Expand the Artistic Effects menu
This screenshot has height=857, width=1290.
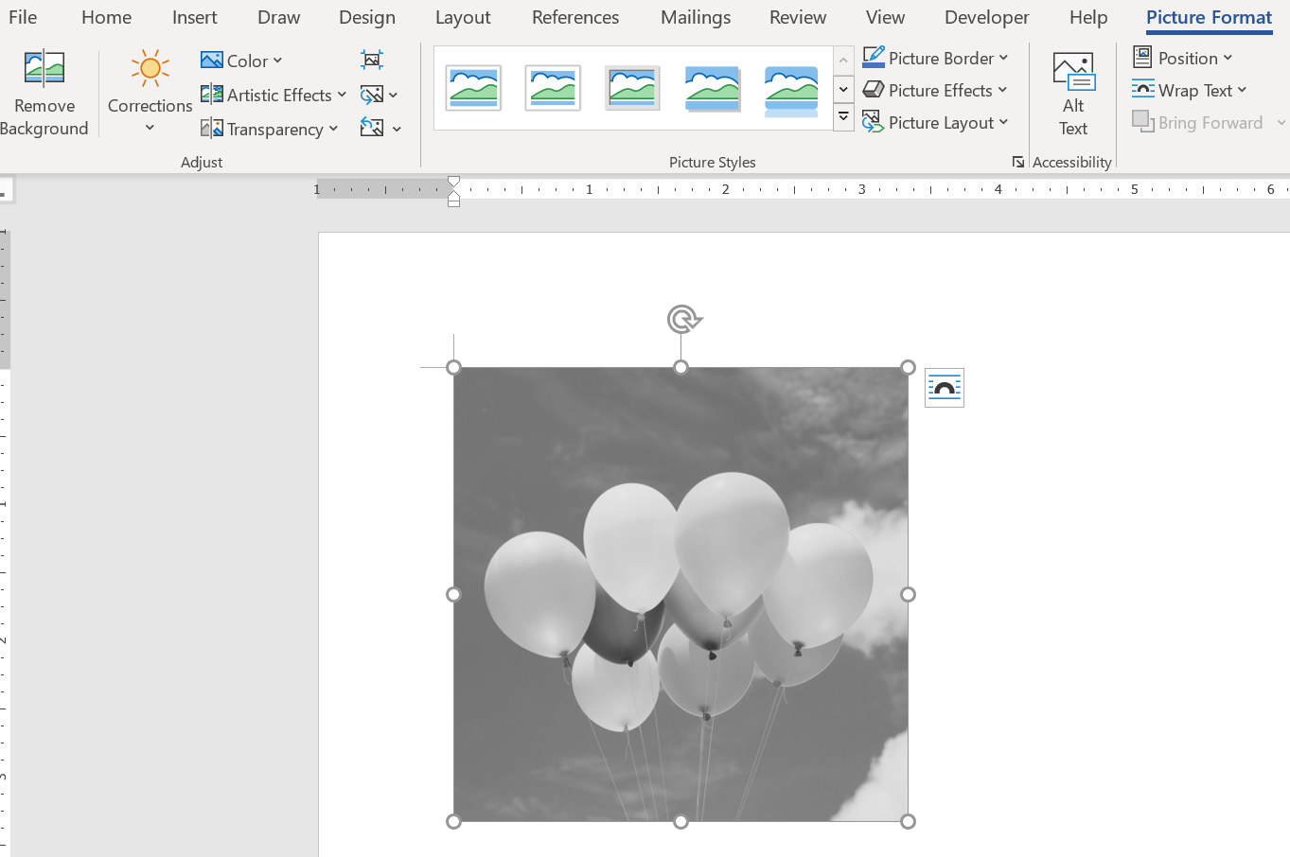274,95
